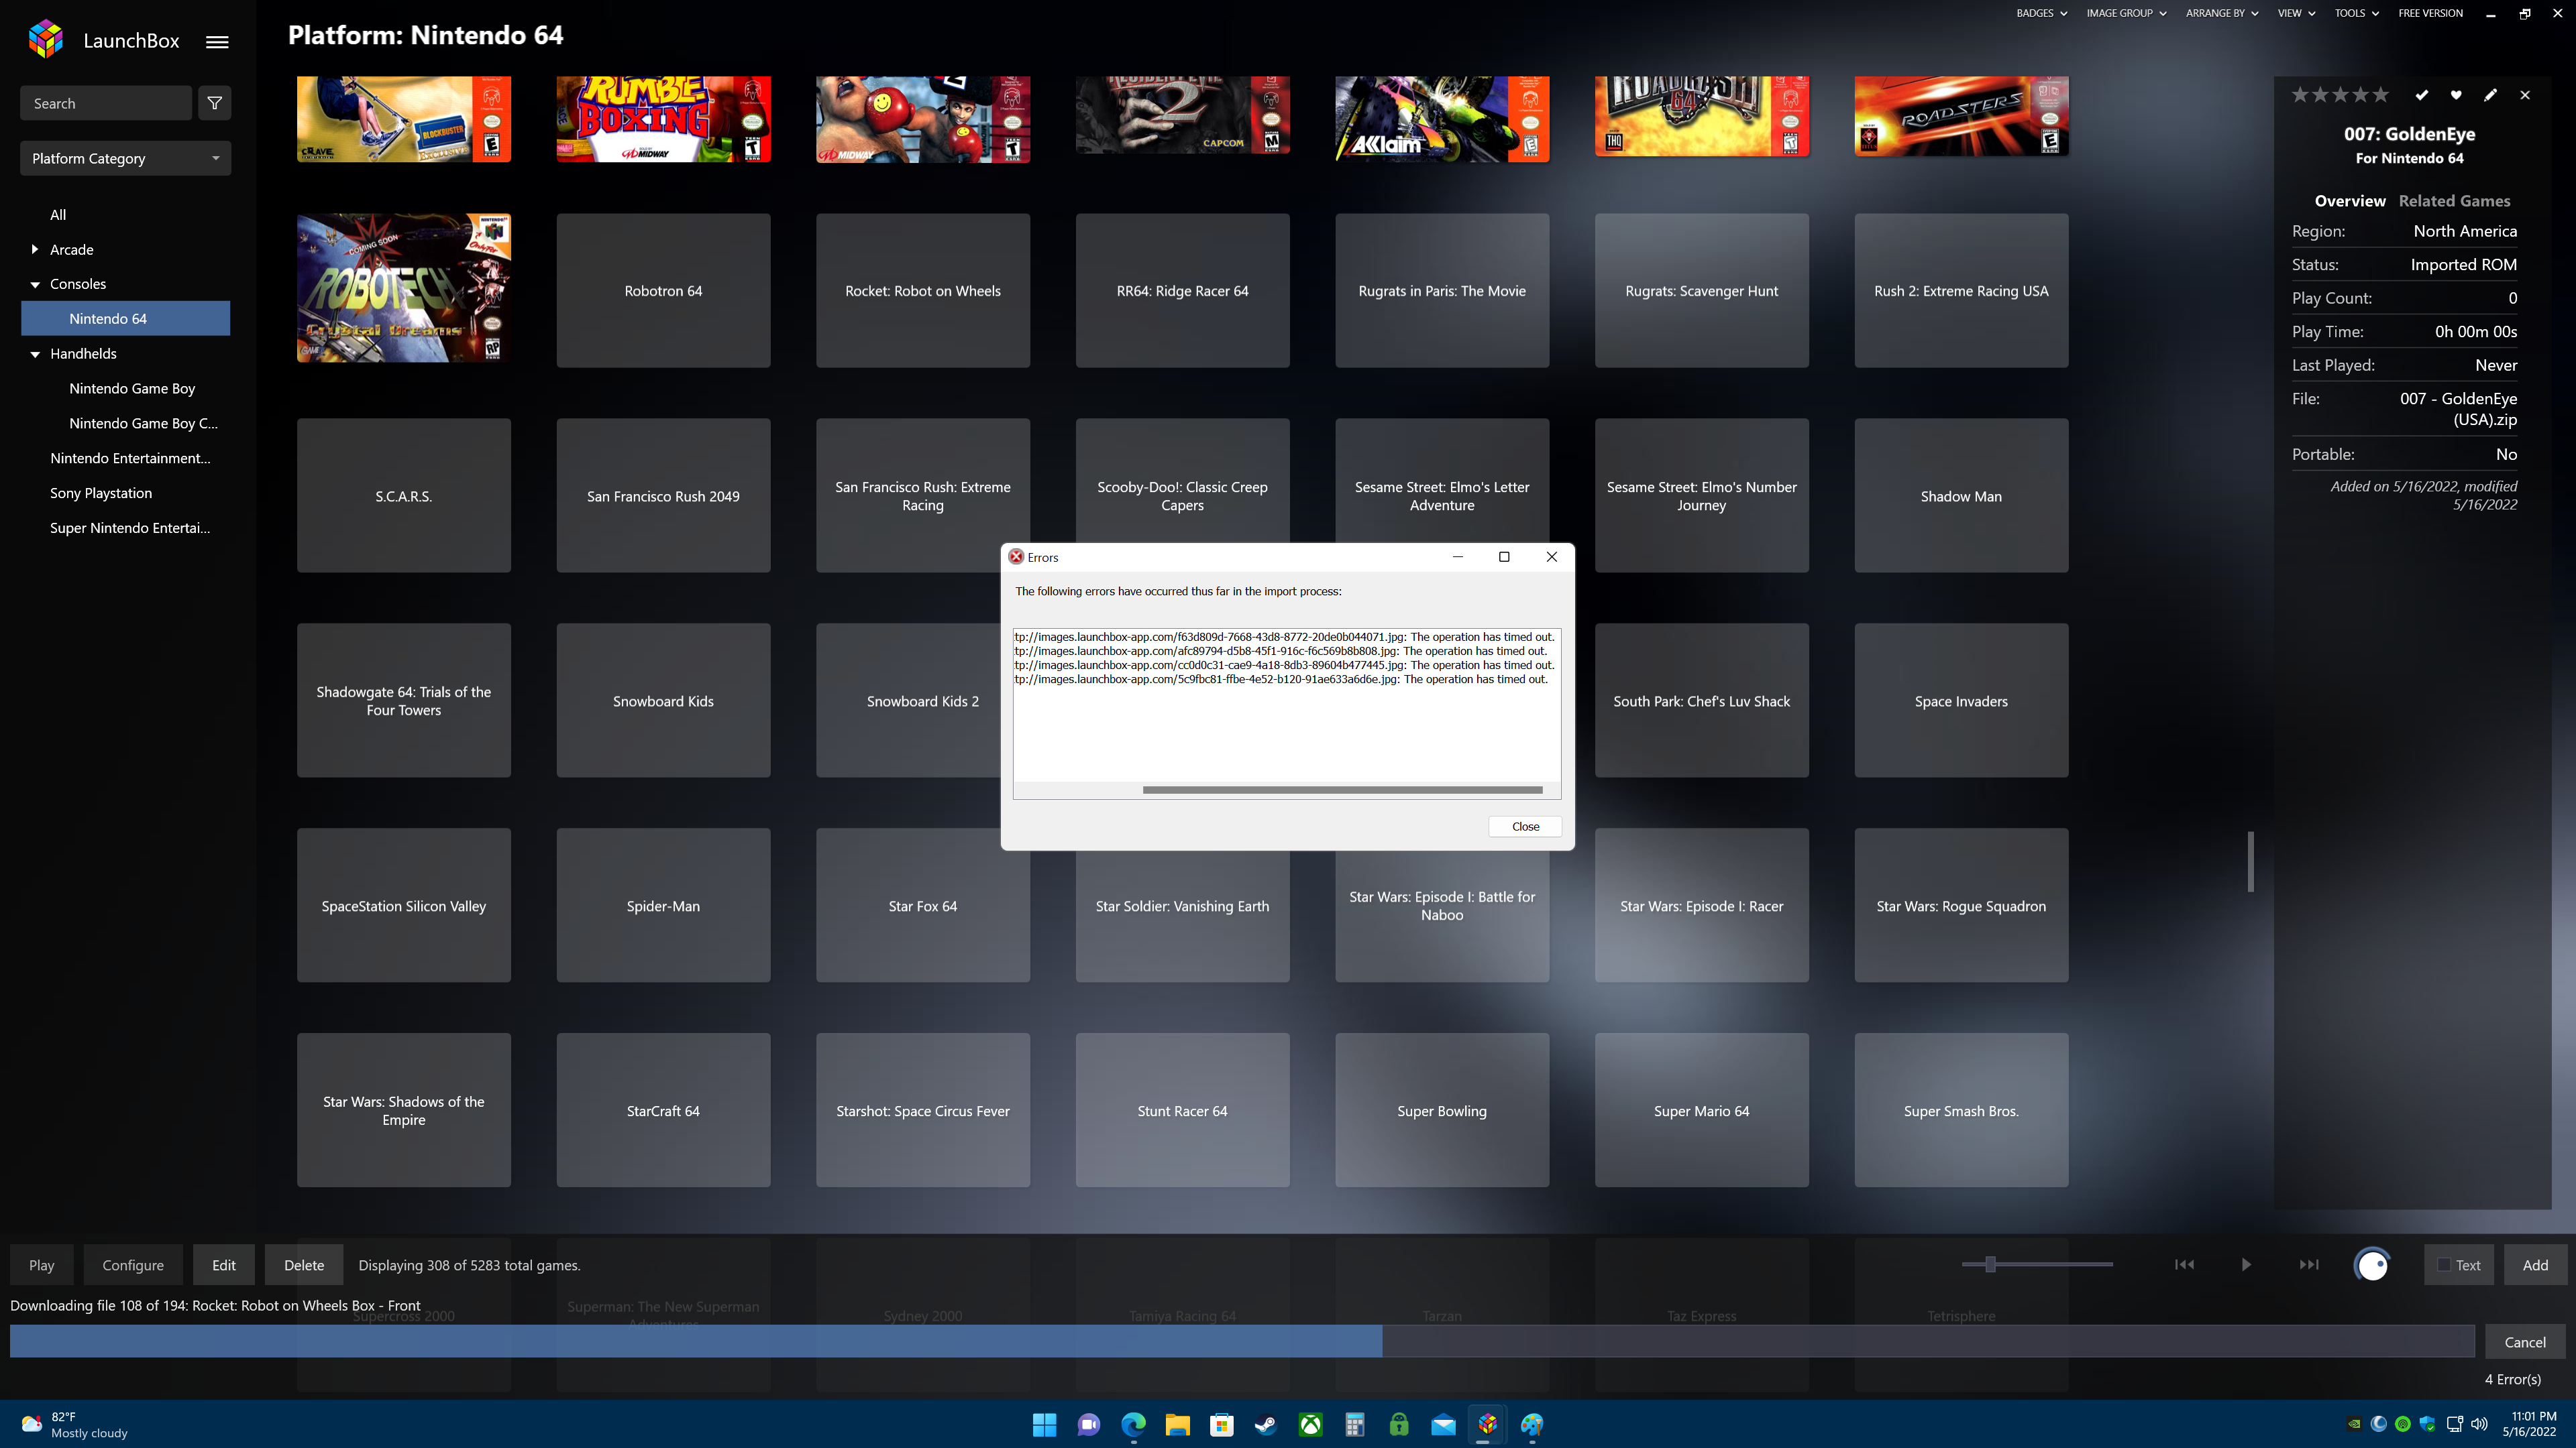The image size is (2576, 1448).
Task: Expand the Arcade category
Action: point(35,250)
